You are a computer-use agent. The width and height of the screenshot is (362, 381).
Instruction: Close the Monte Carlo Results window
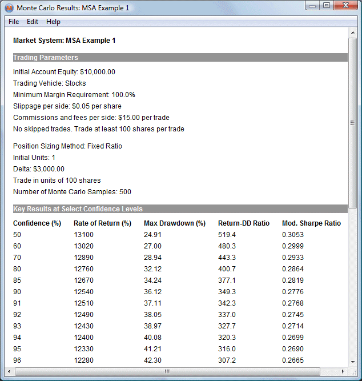tap(345, 6)
